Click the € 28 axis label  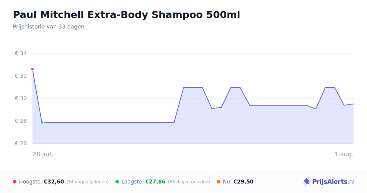point(21,121)
